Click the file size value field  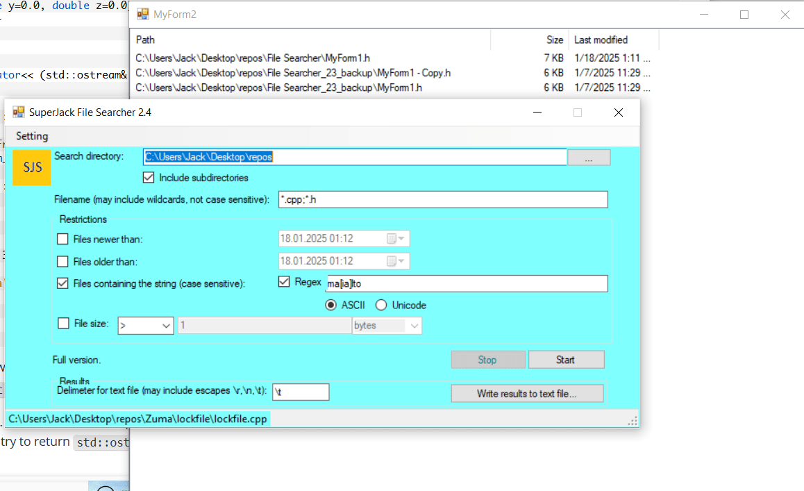pos(264,326)
